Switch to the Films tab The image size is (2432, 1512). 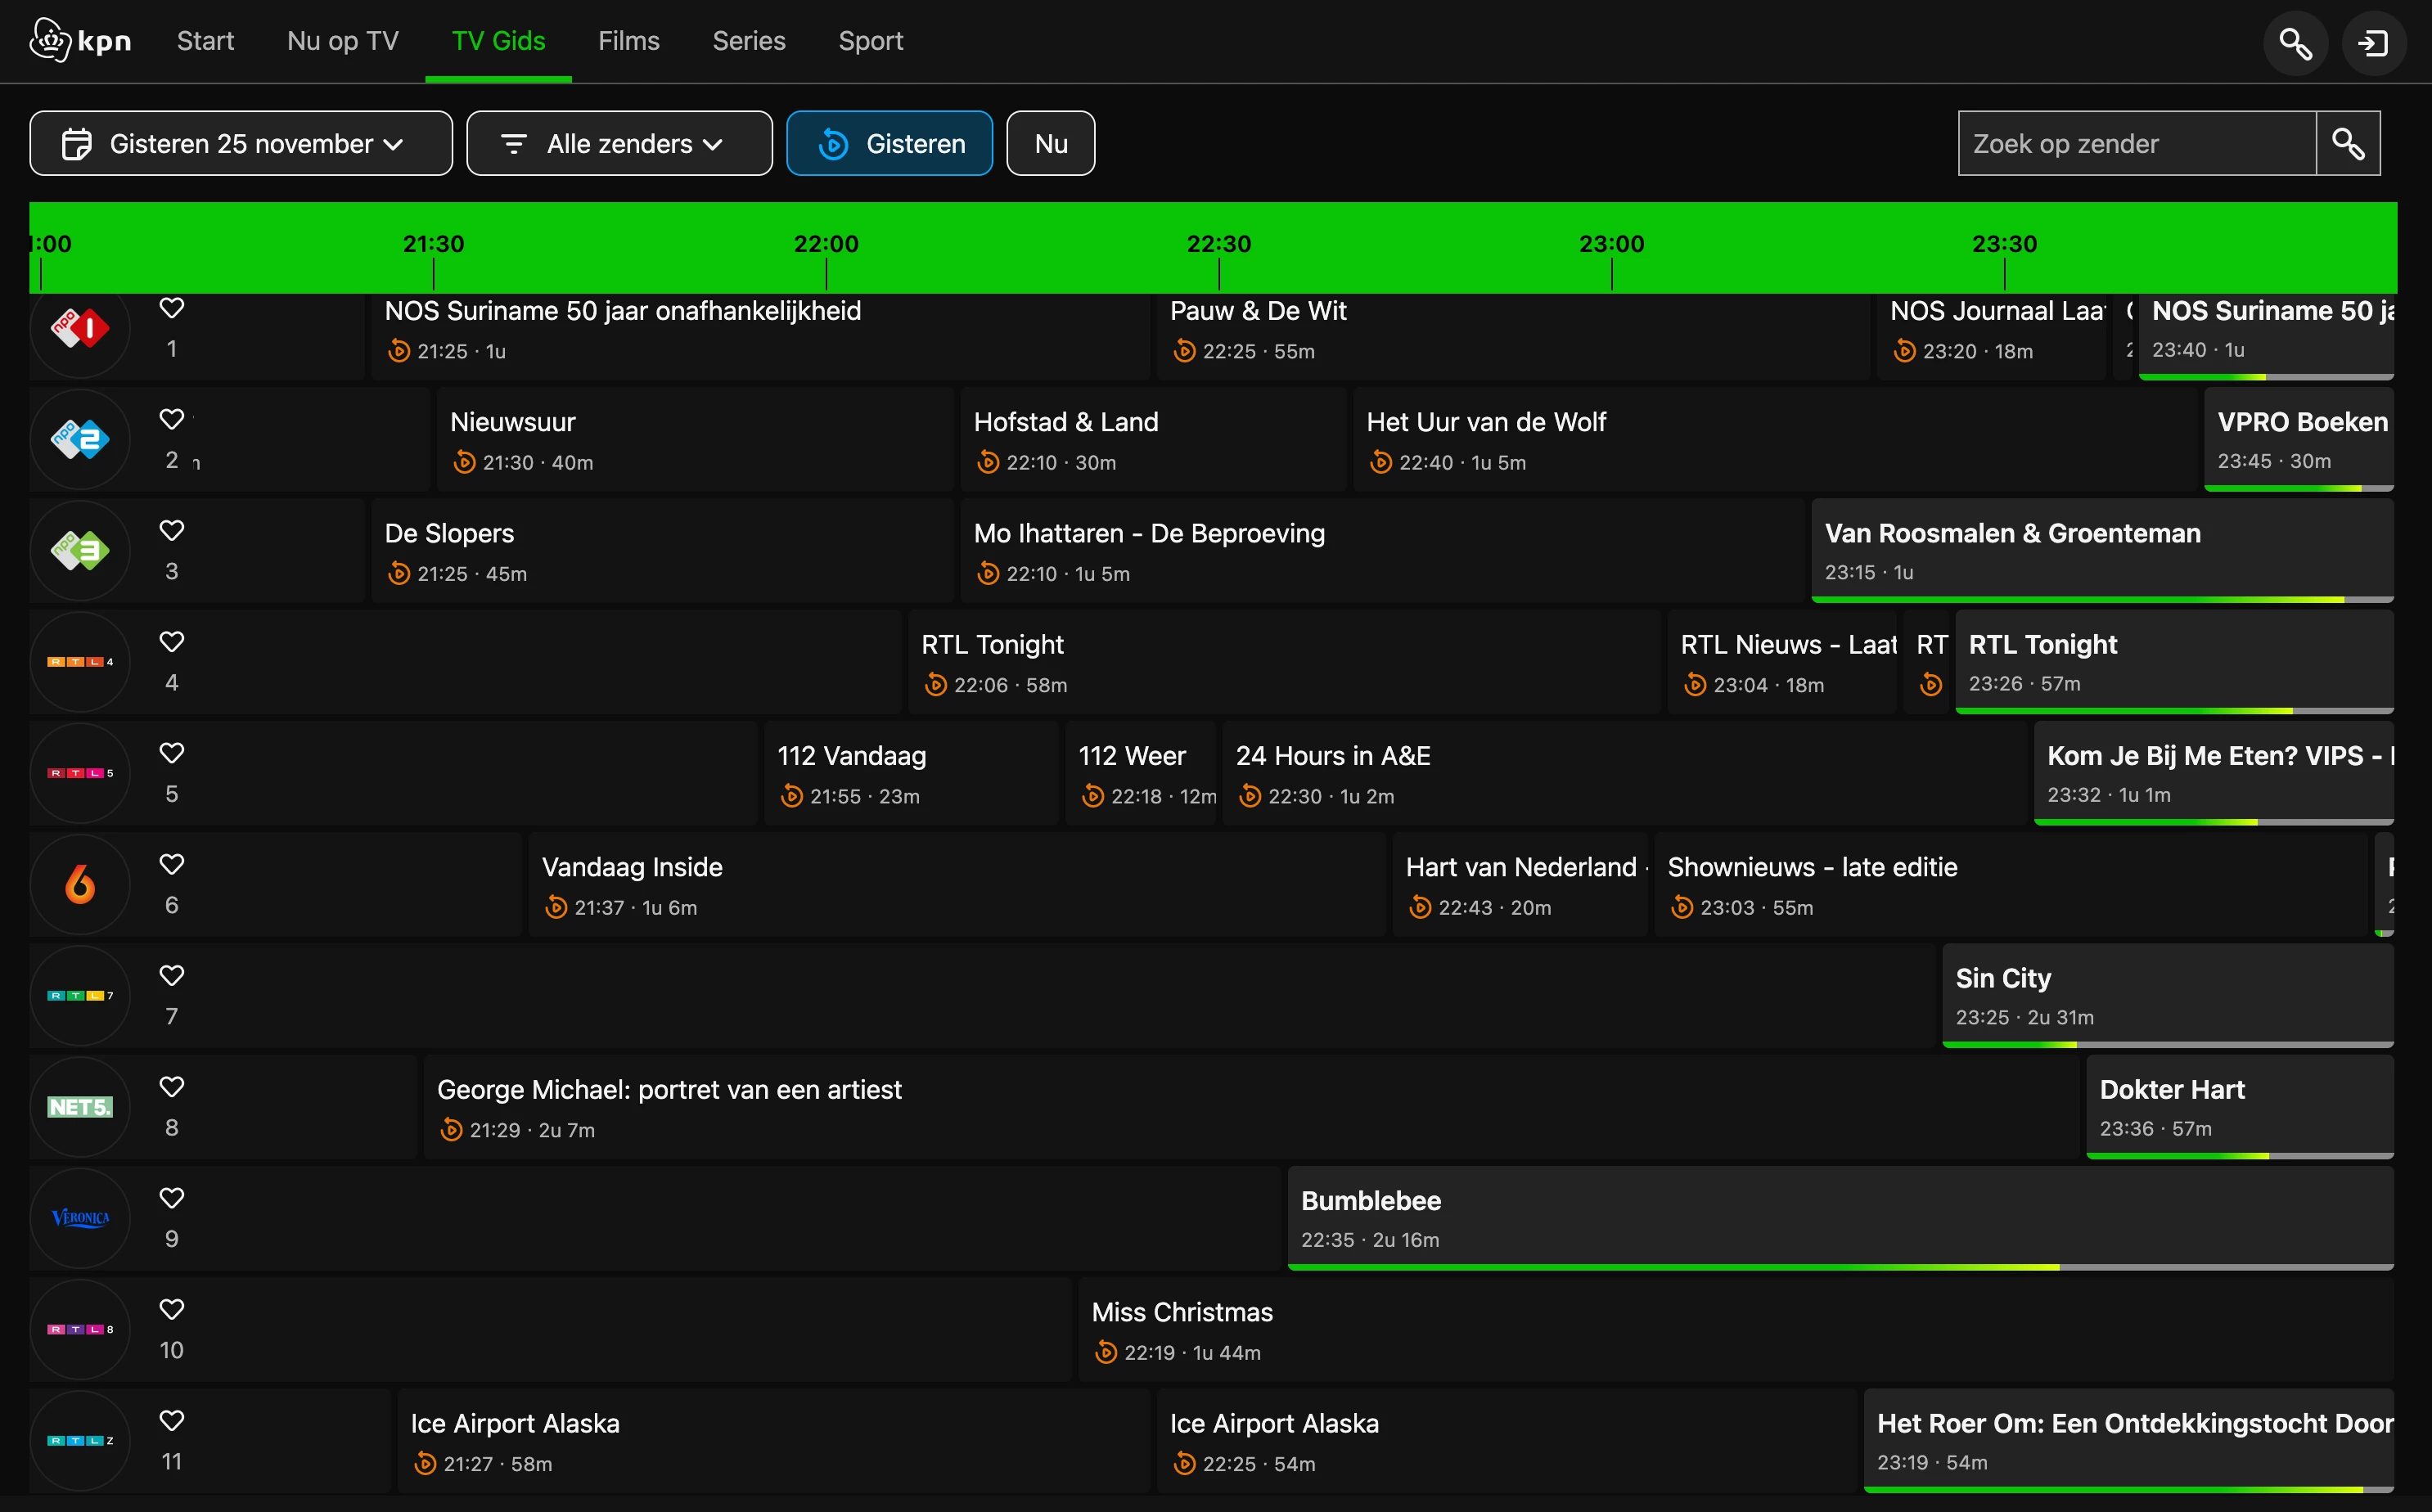point(628,41)
